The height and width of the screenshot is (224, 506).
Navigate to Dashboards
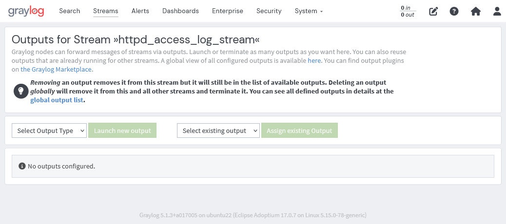180,11
